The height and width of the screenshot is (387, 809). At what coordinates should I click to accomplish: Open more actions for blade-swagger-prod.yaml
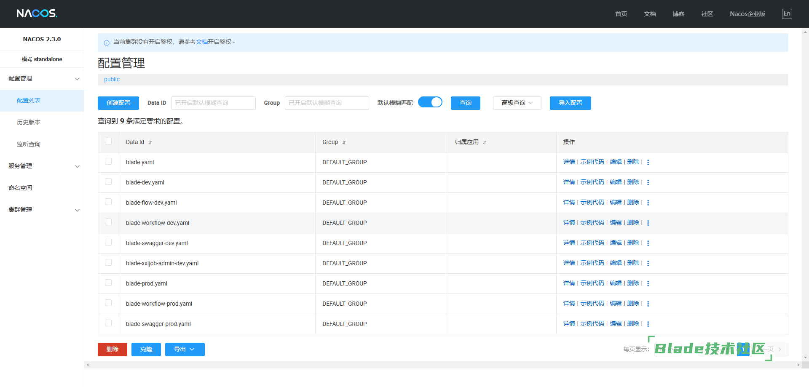click(648, 324)
